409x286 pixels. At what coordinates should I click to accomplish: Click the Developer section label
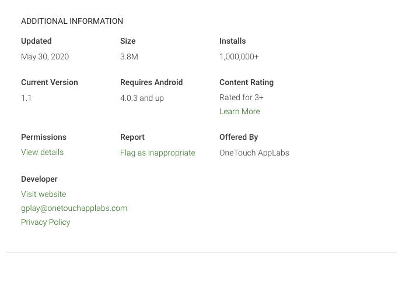click(x=39, y=179)
